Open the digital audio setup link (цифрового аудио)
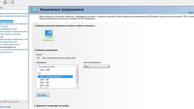 [x=8, y=29]
